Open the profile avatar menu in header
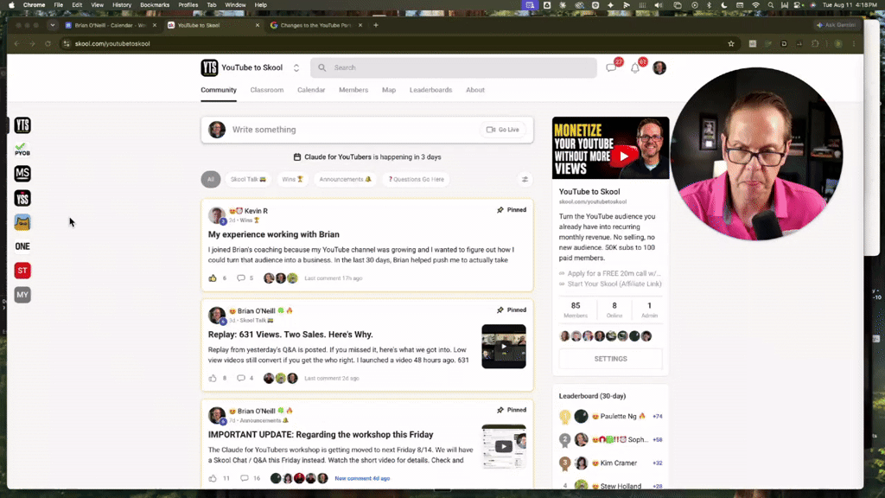 pos(659,67)
